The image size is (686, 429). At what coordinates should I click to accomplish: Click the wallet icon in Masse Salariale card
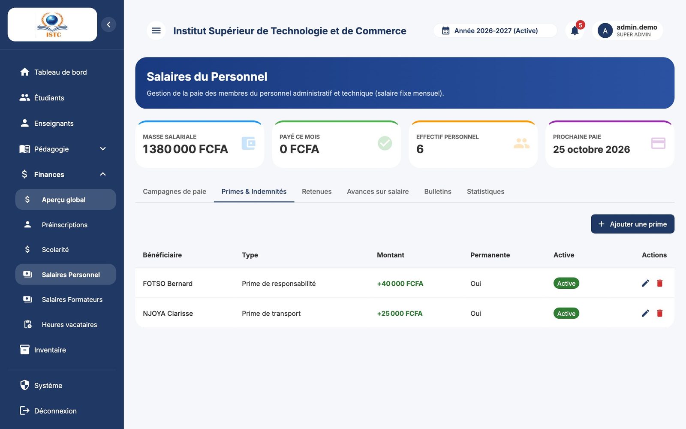248,143
